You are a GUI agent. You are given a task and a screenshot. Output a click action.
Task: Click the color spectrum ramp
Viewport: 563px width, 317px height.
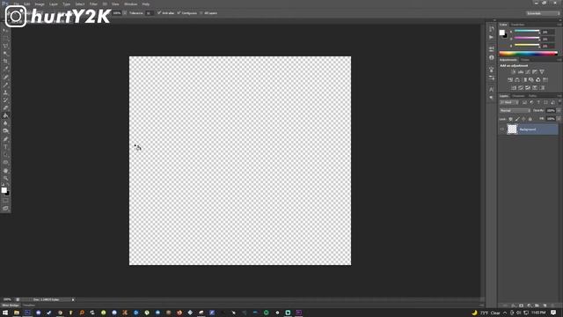point(529,53)
